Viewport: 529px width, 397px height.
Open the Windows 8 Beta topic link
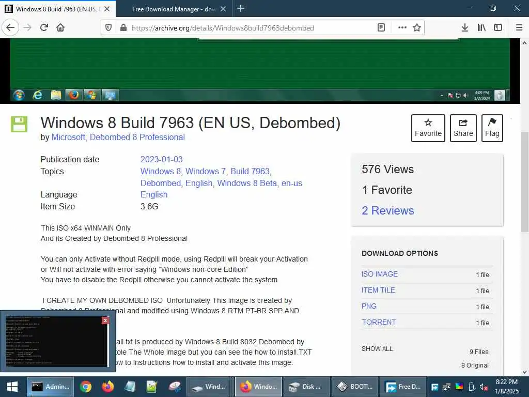click(247, 184)
